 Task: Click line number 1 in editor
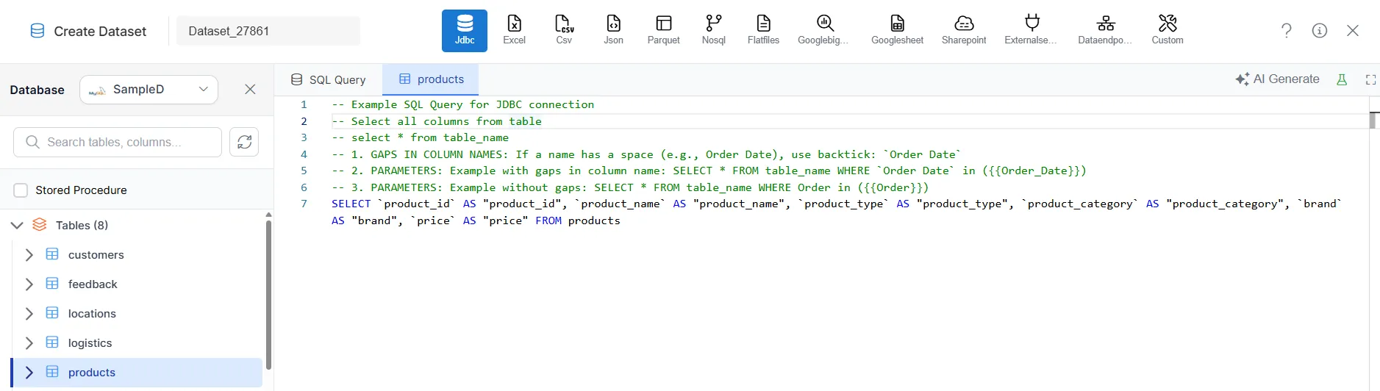coord(304,104)
